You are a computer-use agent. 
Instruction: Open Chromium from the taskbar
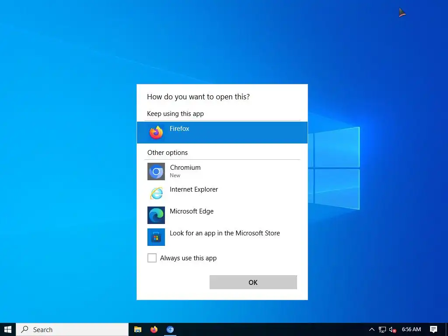(170, 329)
